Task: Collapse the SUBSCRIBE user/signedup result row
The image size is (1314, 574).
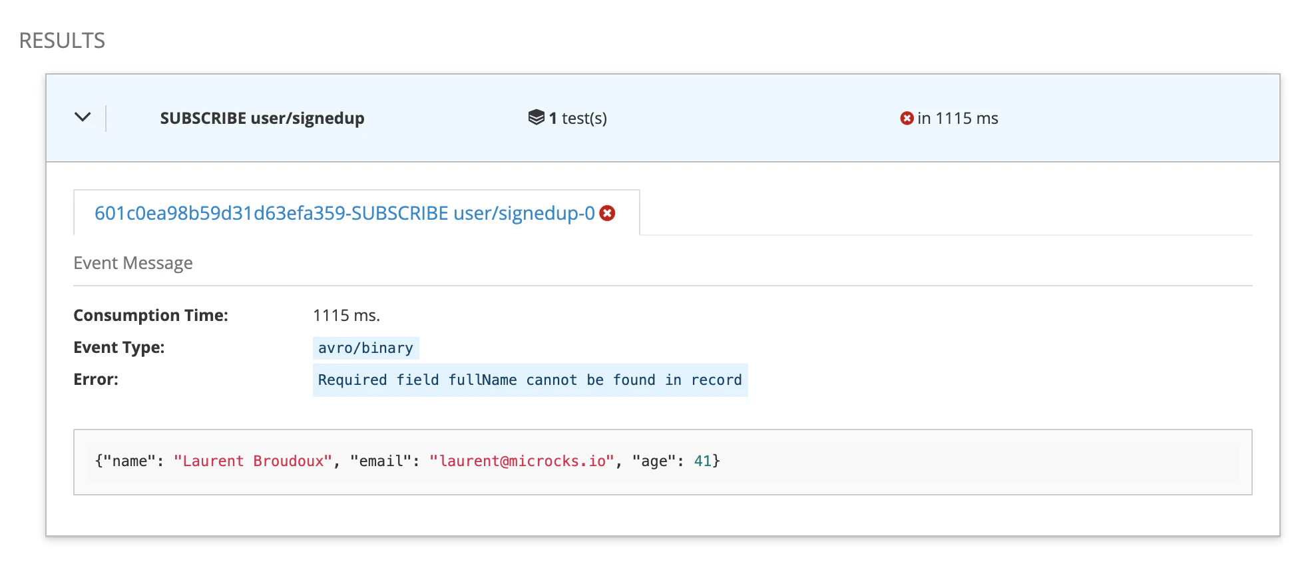Action: 83,117
